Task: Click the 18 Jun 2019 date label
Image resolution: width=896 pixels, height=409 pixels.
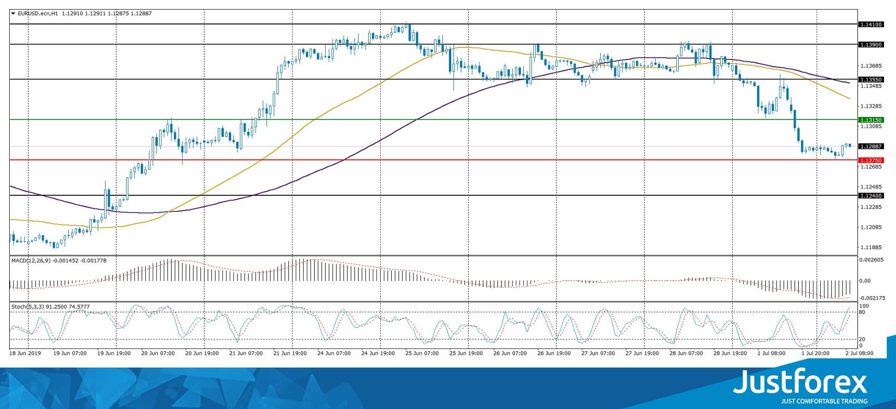Action: [25, 353]
